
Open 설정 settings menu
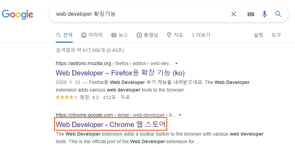click(258, 35)
